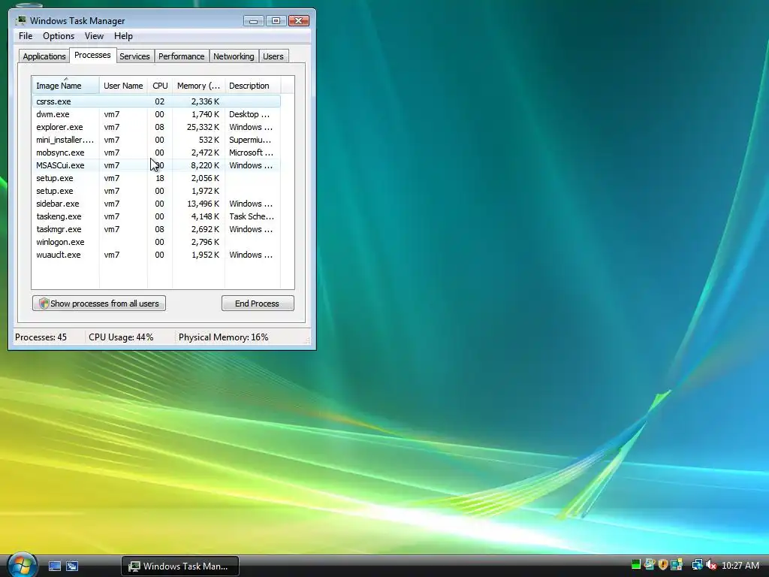Click Physical Memory: 16% status entry
The image size is (769, 577).
point(223,337)
